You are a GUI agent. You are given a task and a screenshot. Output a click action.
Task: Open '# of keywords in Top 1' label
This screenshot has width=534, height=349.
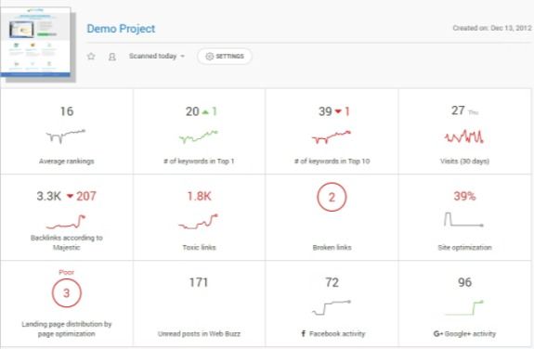[x=199, y=162]
